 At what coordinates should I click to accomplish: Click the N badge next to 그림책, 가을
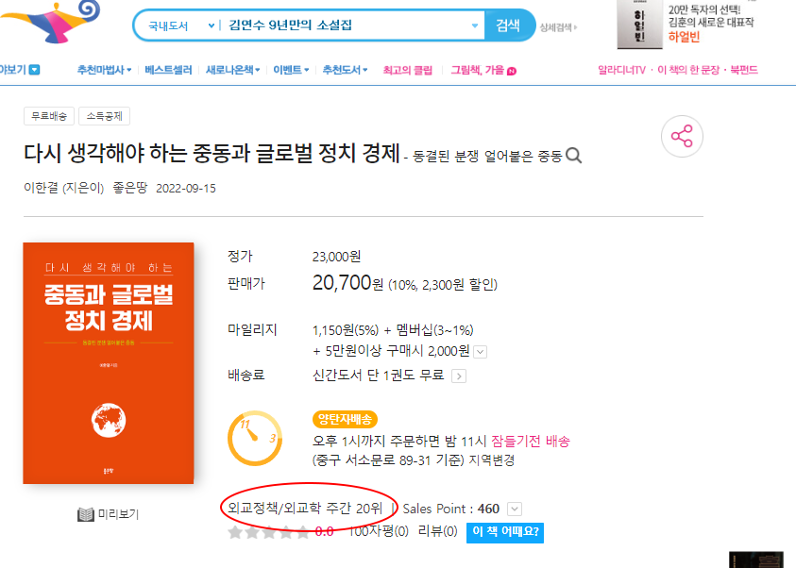(512, 71)
